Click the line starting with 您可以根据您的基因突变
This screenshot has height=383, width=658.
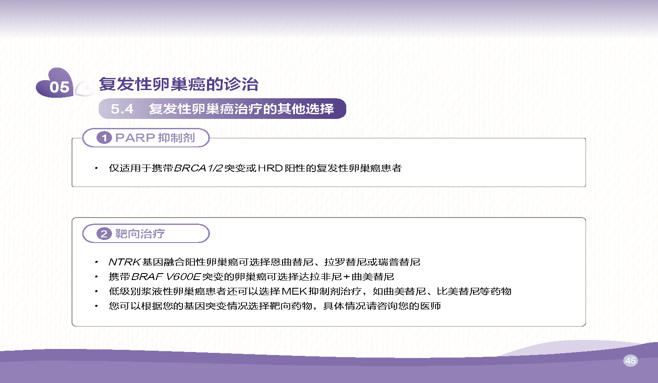pyautogui.click(x=275, y=306)
